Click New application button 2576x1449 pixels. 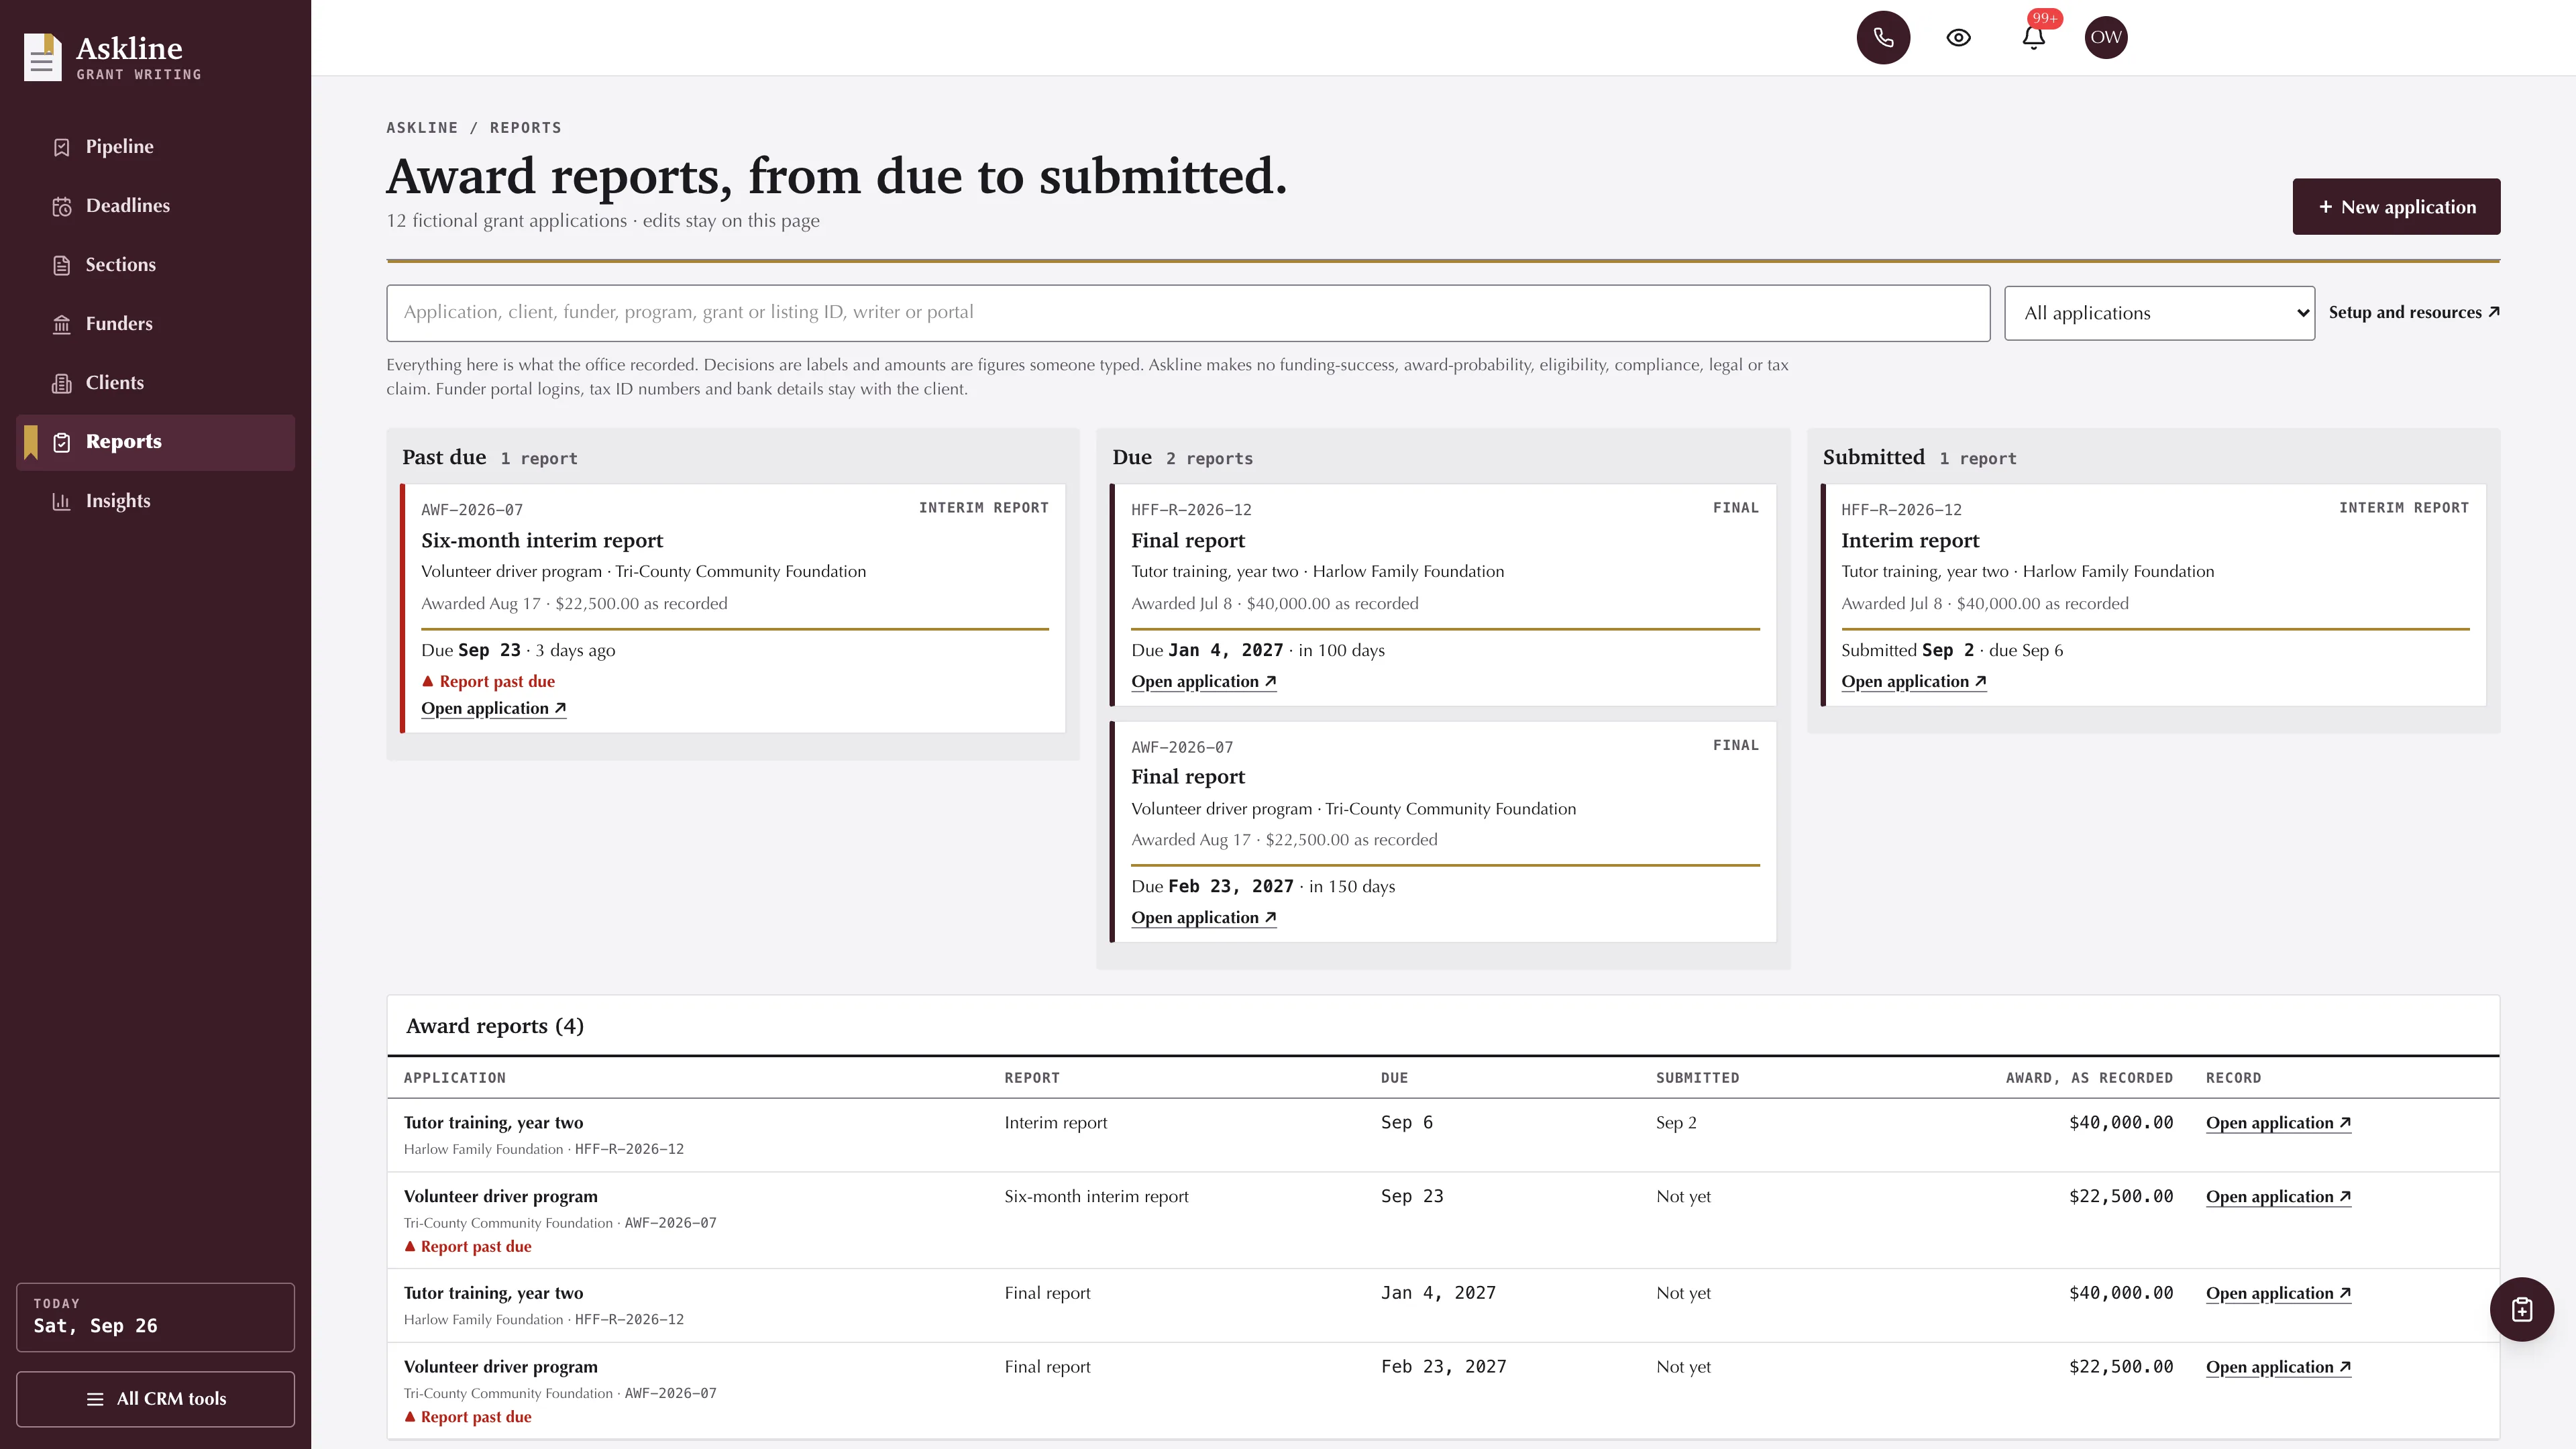pyautogui.click(x=2396, y=207)
